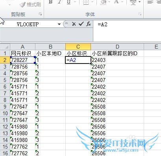Toggle Underline formatting
The height and width of the screenshot is (156, 161).
point(69,2)
